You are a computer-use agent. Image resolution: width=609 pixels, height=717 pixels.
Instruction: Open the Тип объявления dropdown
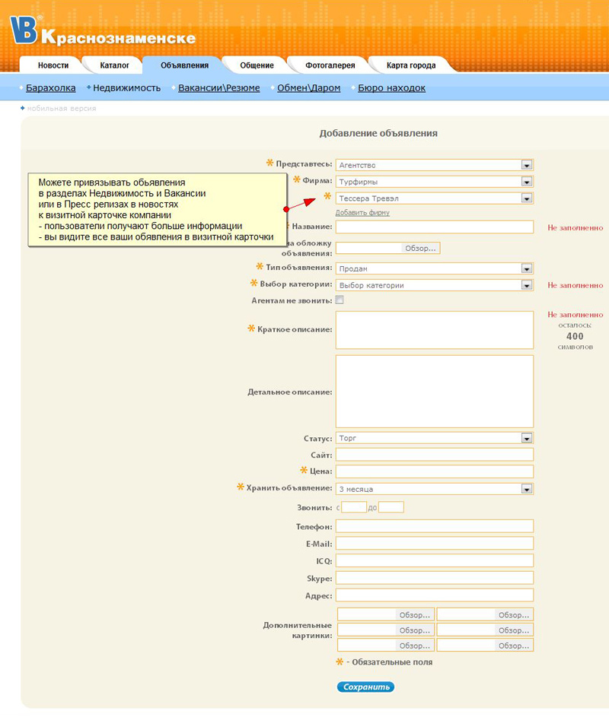435,268
